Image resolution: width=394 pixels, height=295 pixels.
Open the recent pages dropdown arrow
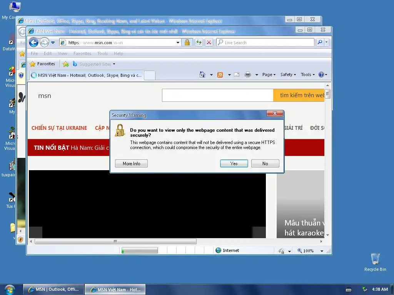(53, 43)
